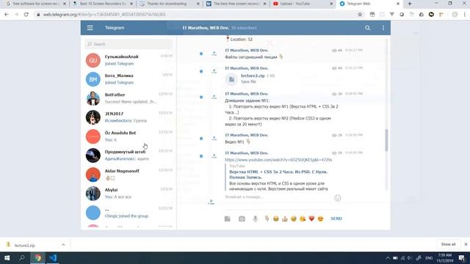Open the Abylai chat
Screen dimensions: 470x264
pyautogui.click(x=129, y=194)
